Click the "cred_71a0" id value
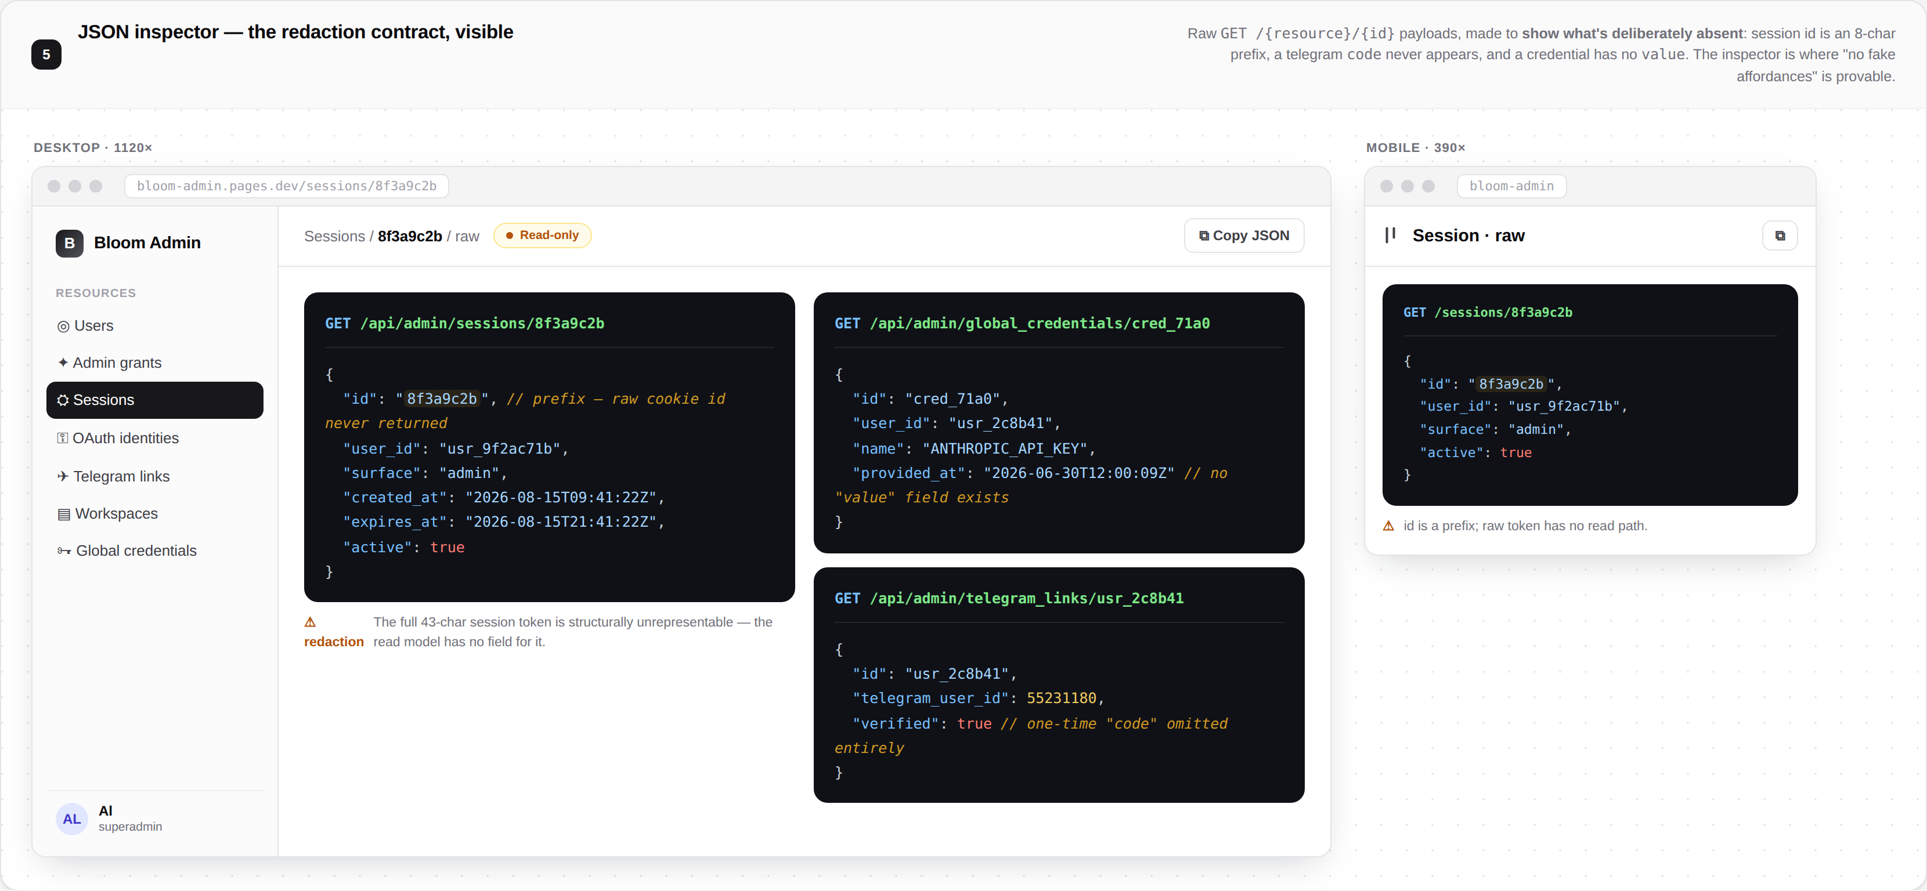This screenshot has height=891, width=1927. tap(952, 399)
